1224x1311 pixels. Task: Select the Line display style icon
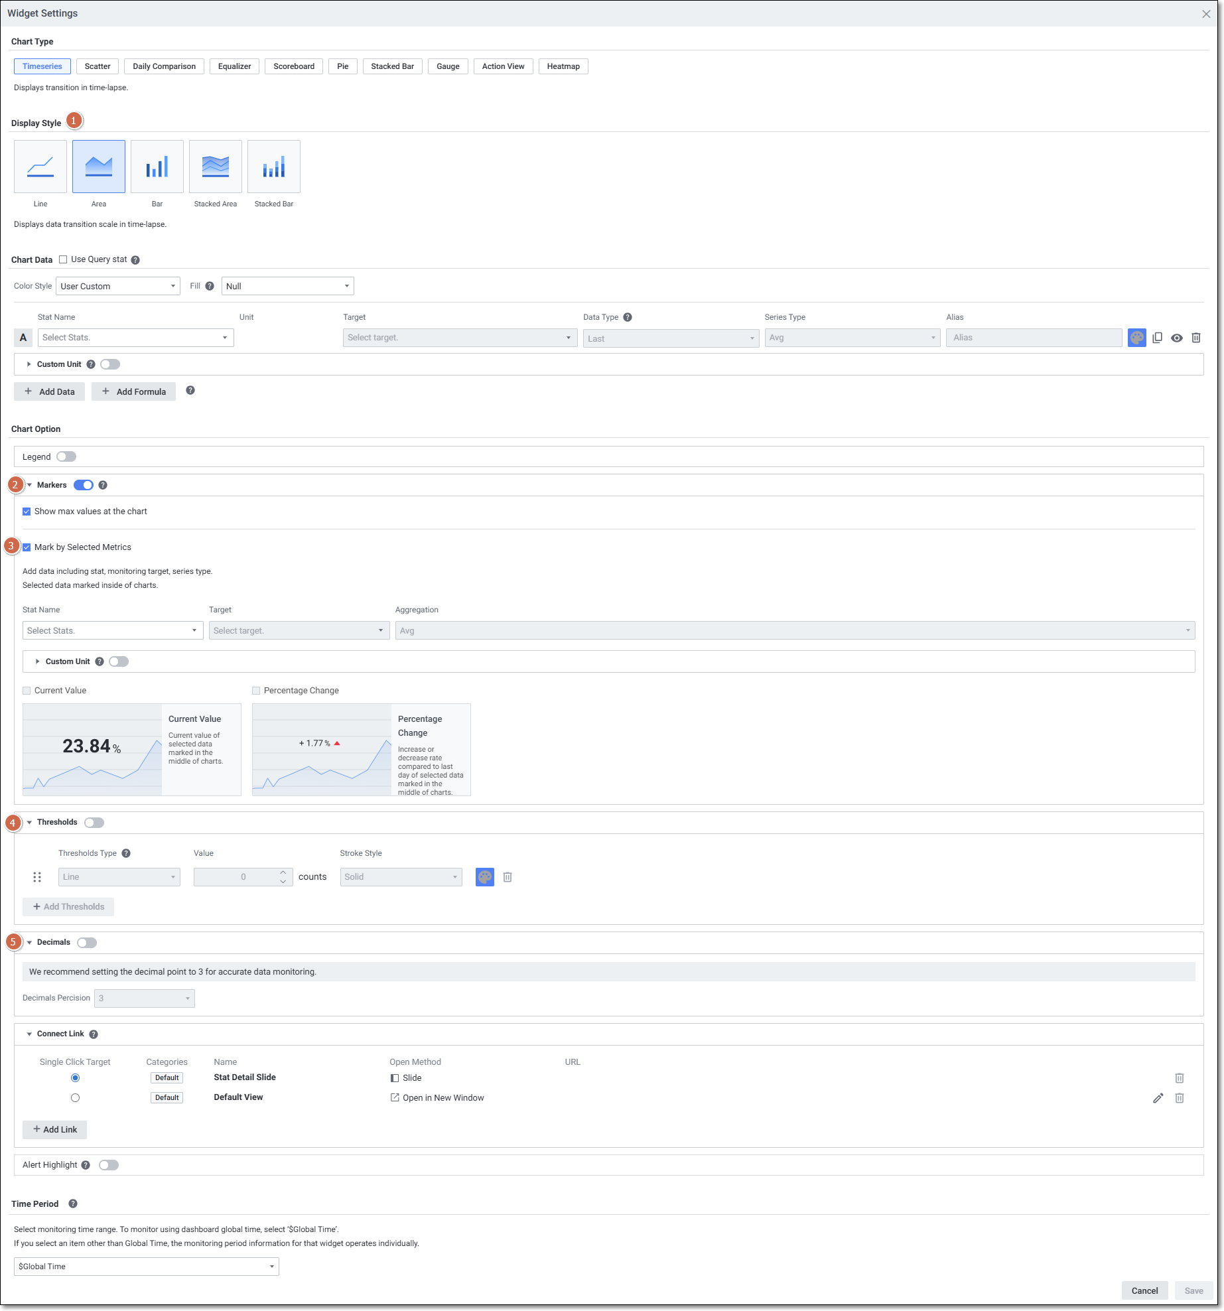coord(40,167)
